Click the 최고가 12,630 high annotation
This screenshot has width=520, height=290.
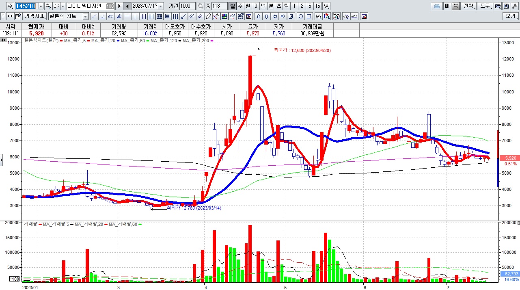[303, 50]
